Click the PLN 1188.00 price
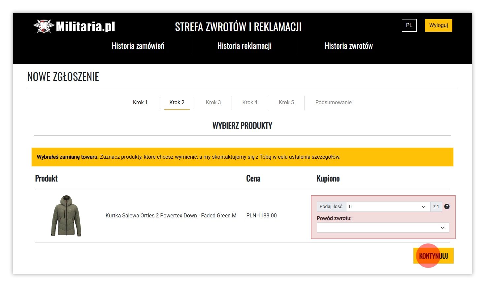Image resolution: width=485 pixels, height=287 pixels. 261,215
